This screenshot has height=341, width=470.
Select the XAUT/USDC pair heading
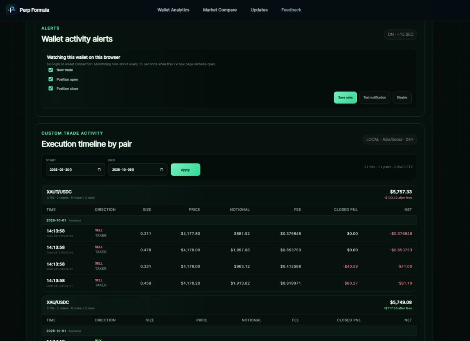coord(59,192)
